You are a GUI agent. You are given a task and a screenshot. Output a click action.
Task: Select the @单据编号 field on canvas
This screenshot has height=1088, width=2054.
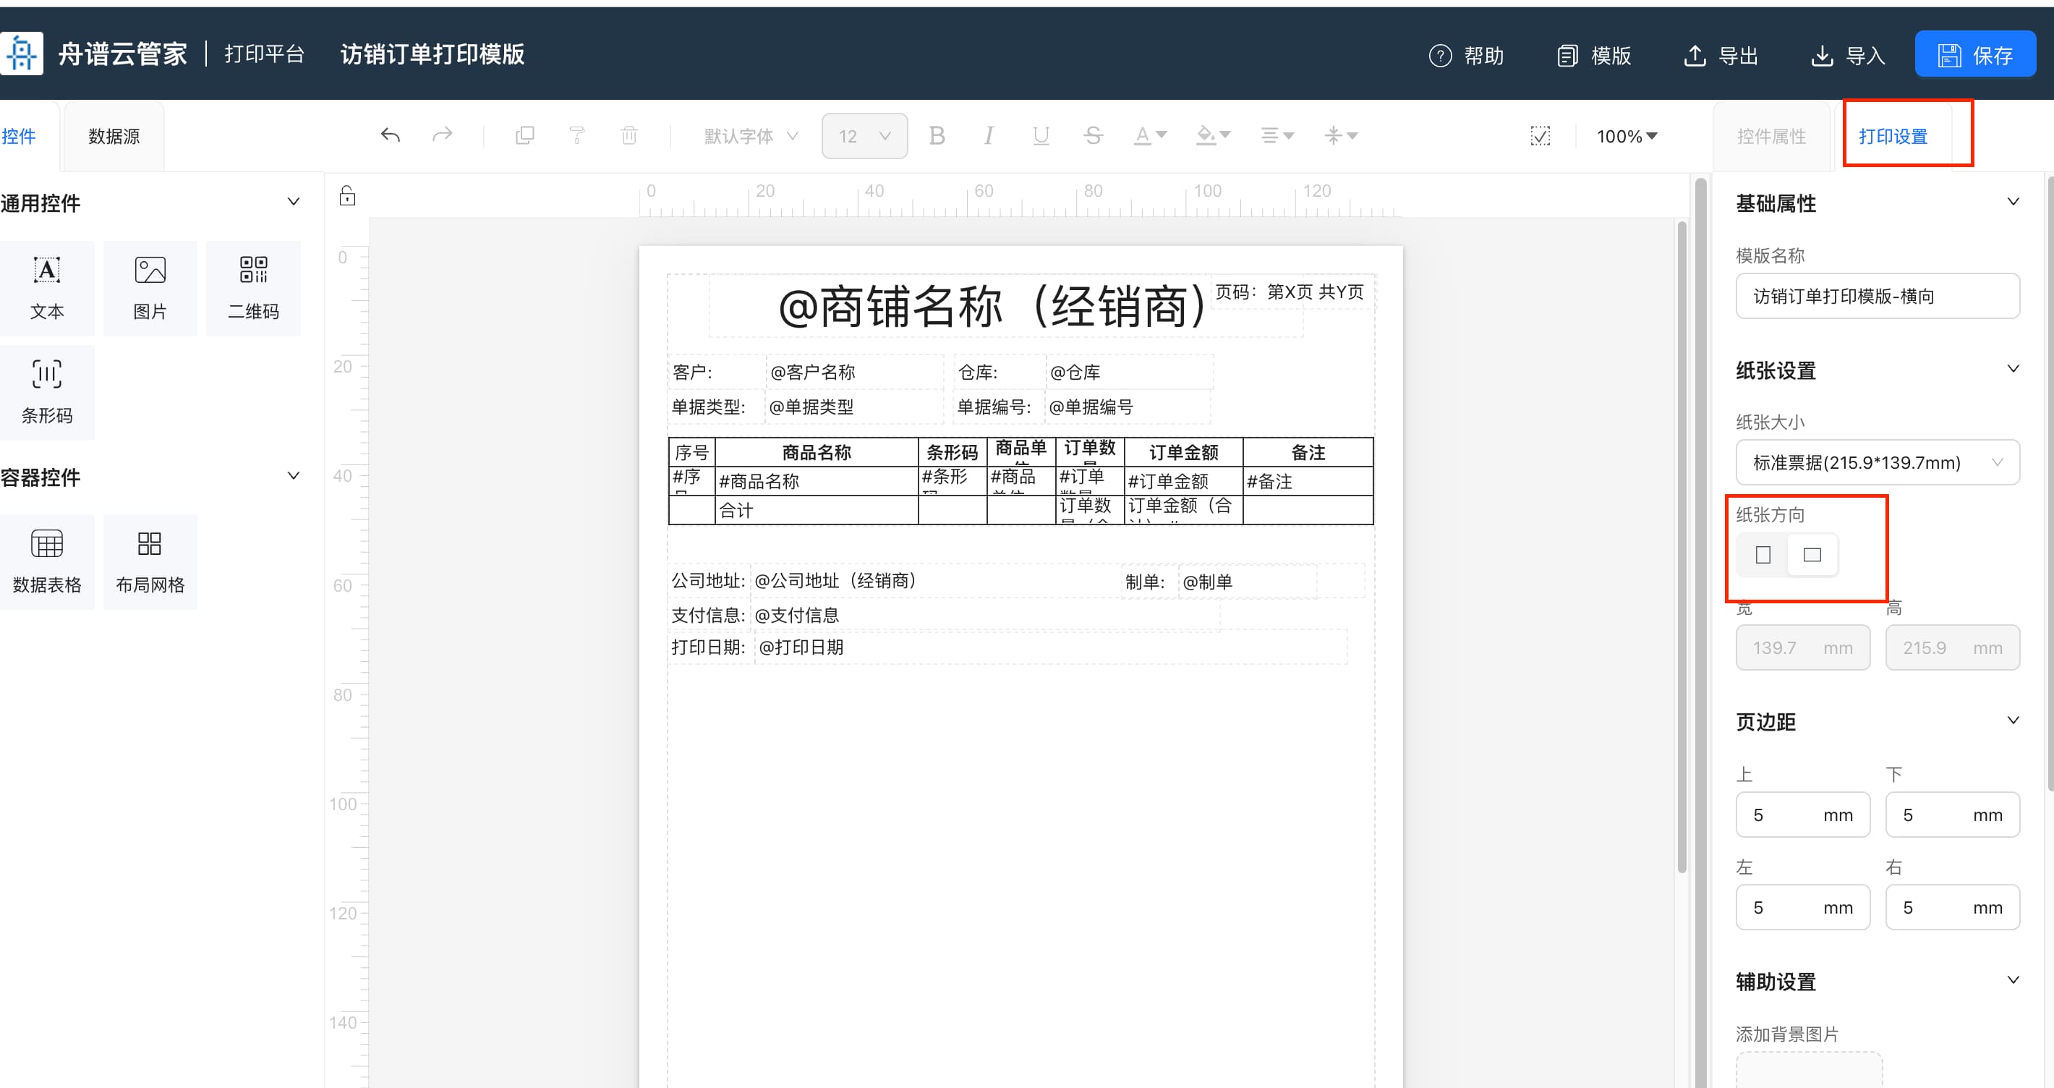tap(1128, 407)
